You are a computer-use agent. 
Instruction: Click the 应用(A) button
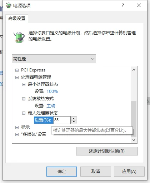(129, 172)
